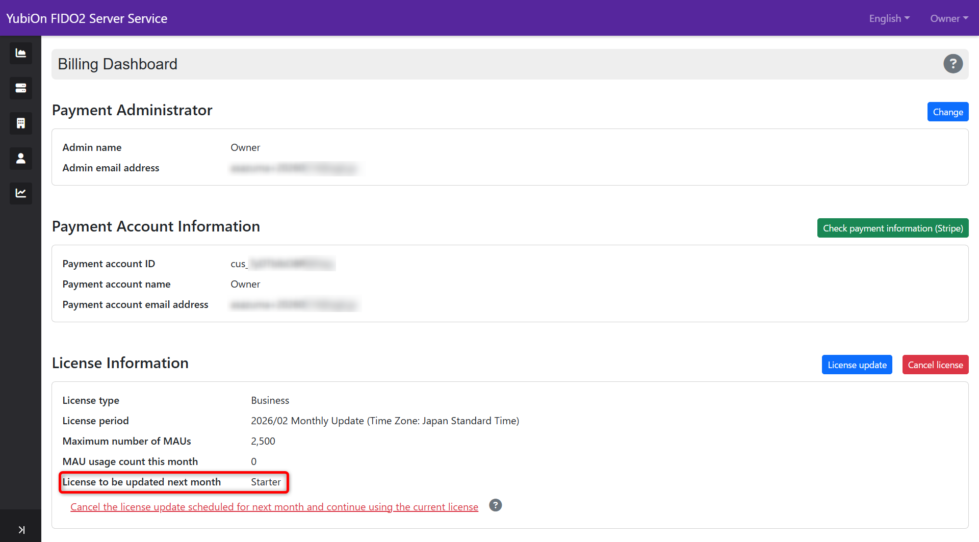Image resolution: width=979 pixels, height=542 pixels.
Task: Click Check payment information (Stripe) button
Action: [892, 228]
